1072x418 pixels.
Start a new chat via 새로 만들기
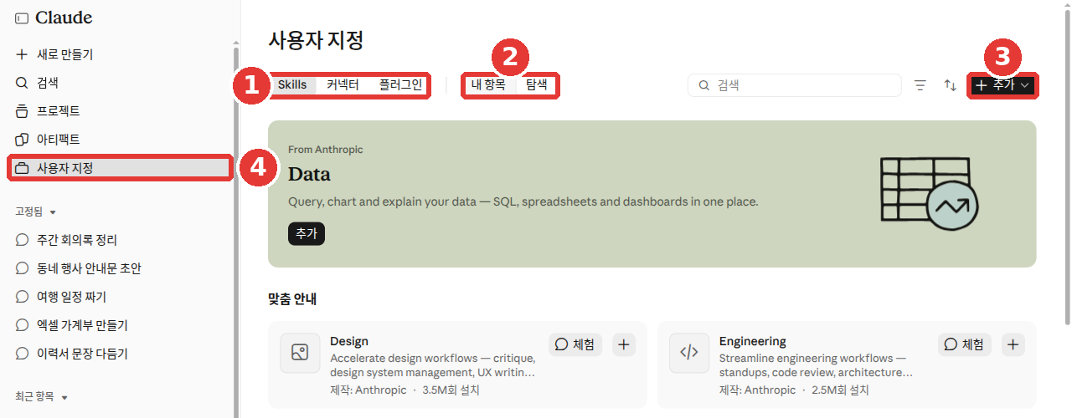[x=120, y=54]
